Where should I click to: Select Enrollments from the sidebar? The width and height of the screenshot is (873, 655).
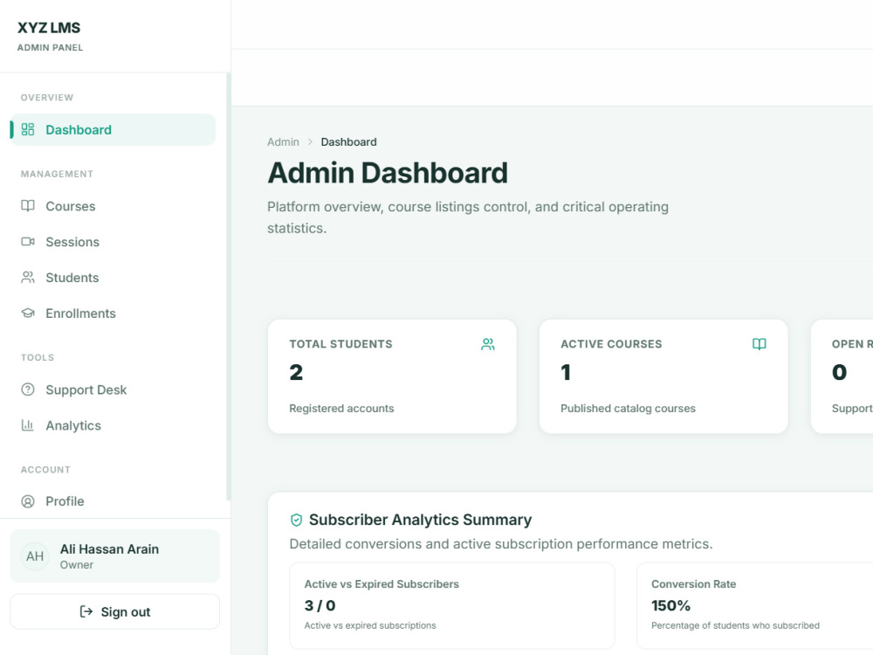[x=113, y=313]
